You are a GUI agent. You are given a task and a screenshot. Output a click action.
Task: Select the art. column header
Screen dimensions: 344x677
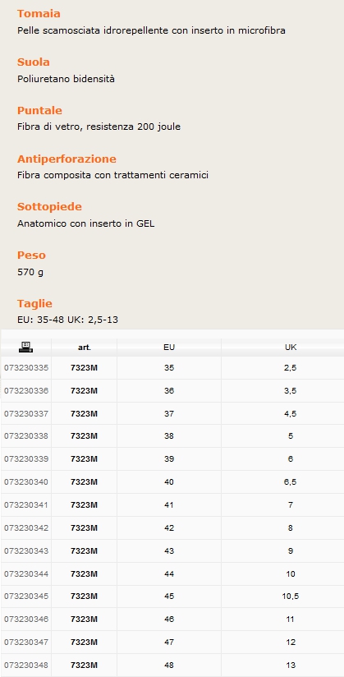pyautogui.click(x=85, y=348)
